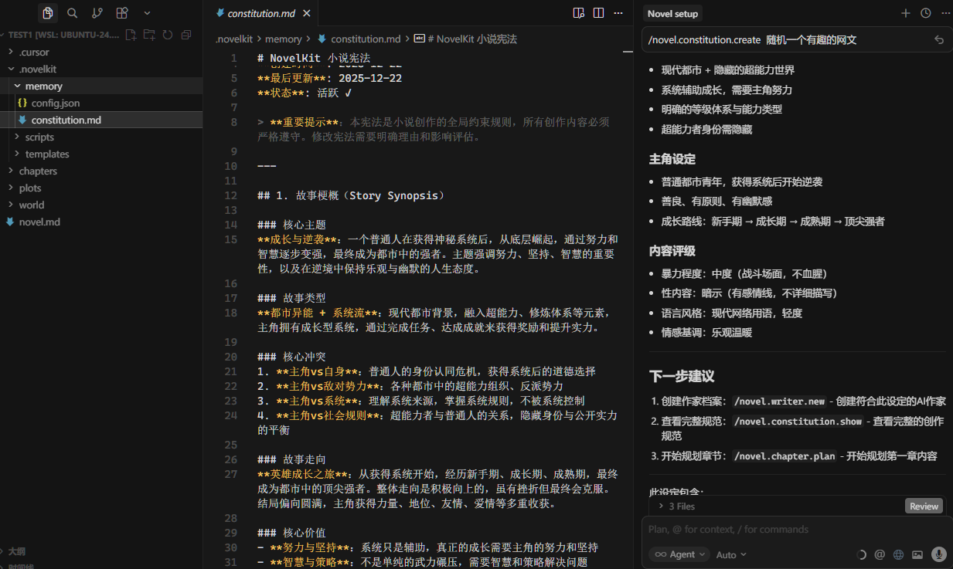Screen dimensions: 953x569
Task: Click the sticky header NovelKit 小说宪法
Action: (314, 58)
